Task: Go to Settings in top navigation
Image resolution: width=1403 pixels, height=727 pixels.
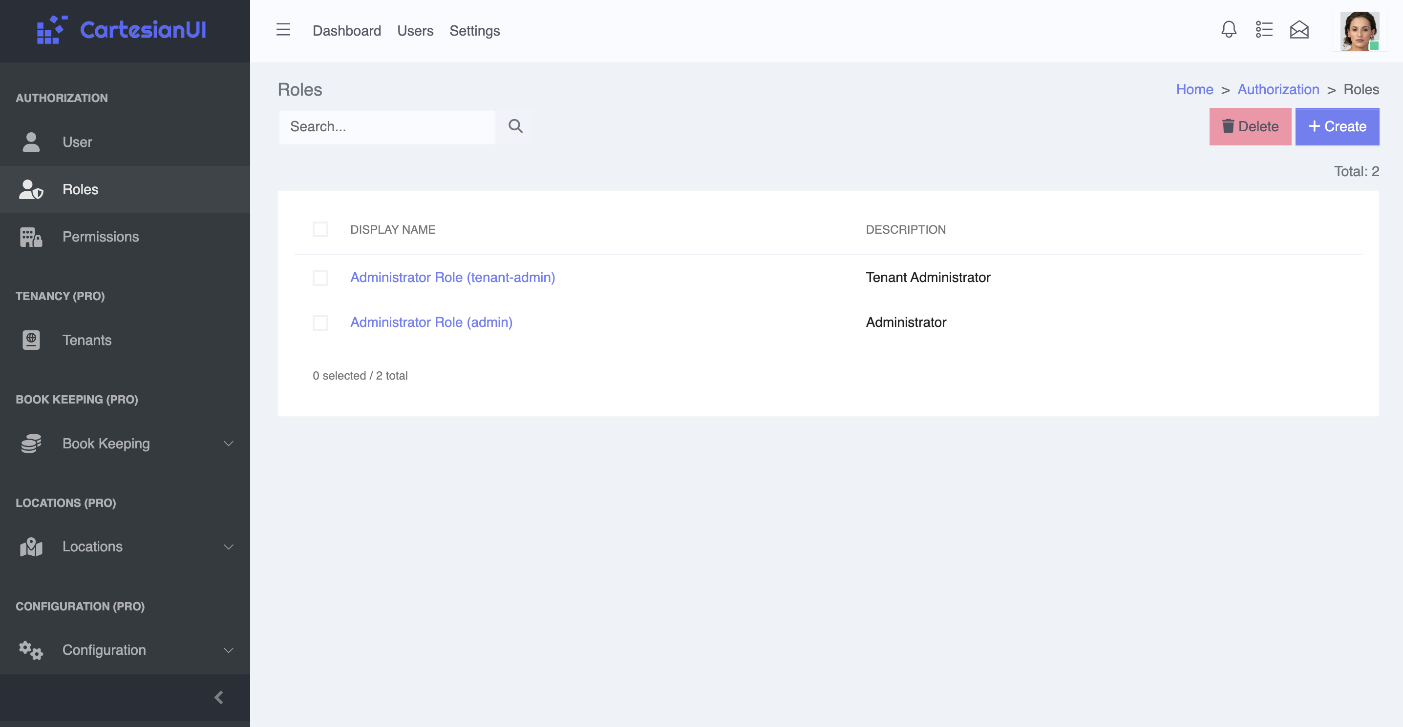Action: pos(474,31)
